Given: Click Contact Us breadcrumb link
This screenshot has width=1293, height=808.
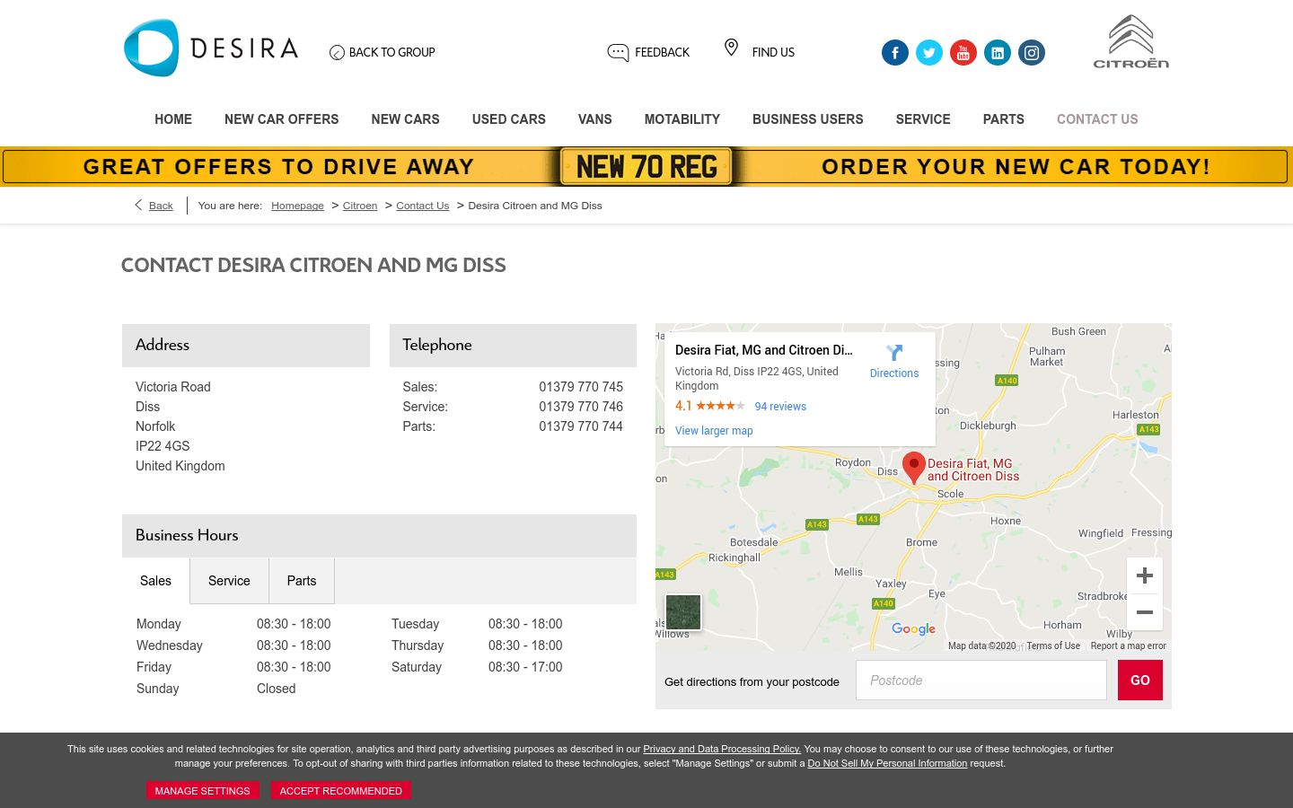Looking at the screenshot, I should point(422,206).
